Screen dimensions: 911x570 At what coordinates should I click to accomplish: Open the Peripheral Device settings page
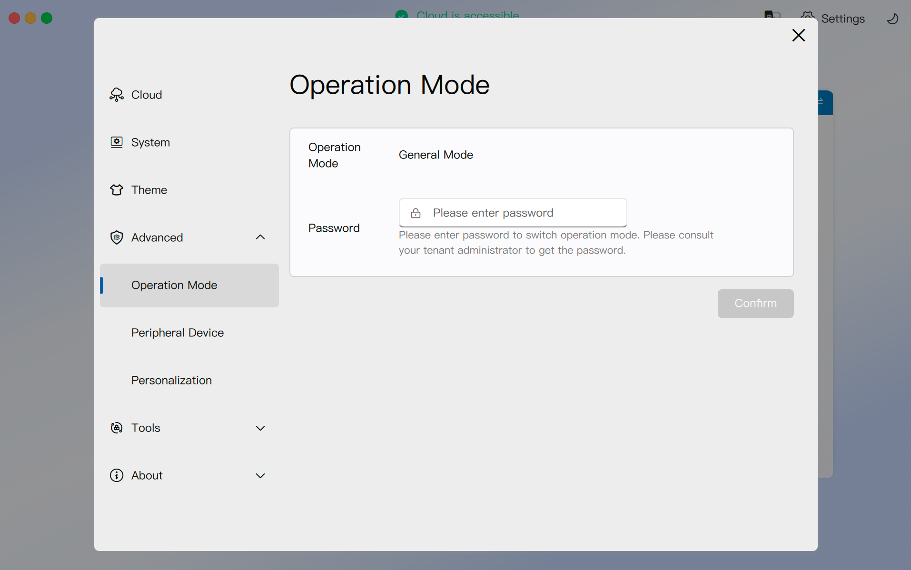(x=177, y=333)
